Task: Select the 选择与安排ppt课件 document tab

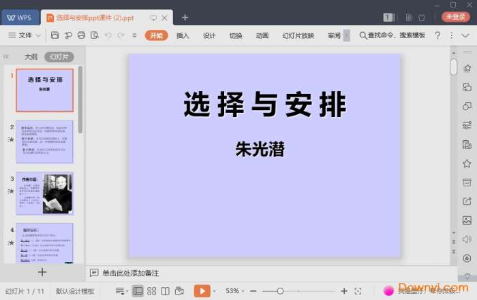Action: [95, 18]
